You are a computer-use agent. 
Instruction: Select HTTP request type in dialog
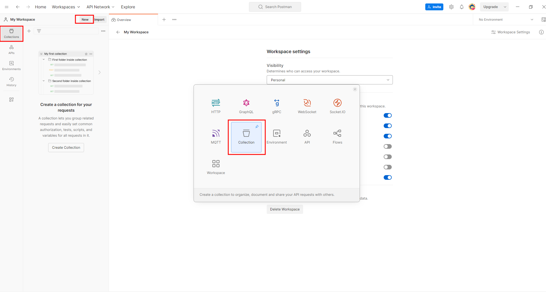[216, 106]
